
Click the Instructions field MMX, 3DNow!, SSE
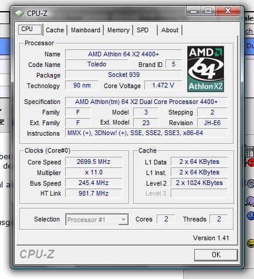tap(146, 133)
